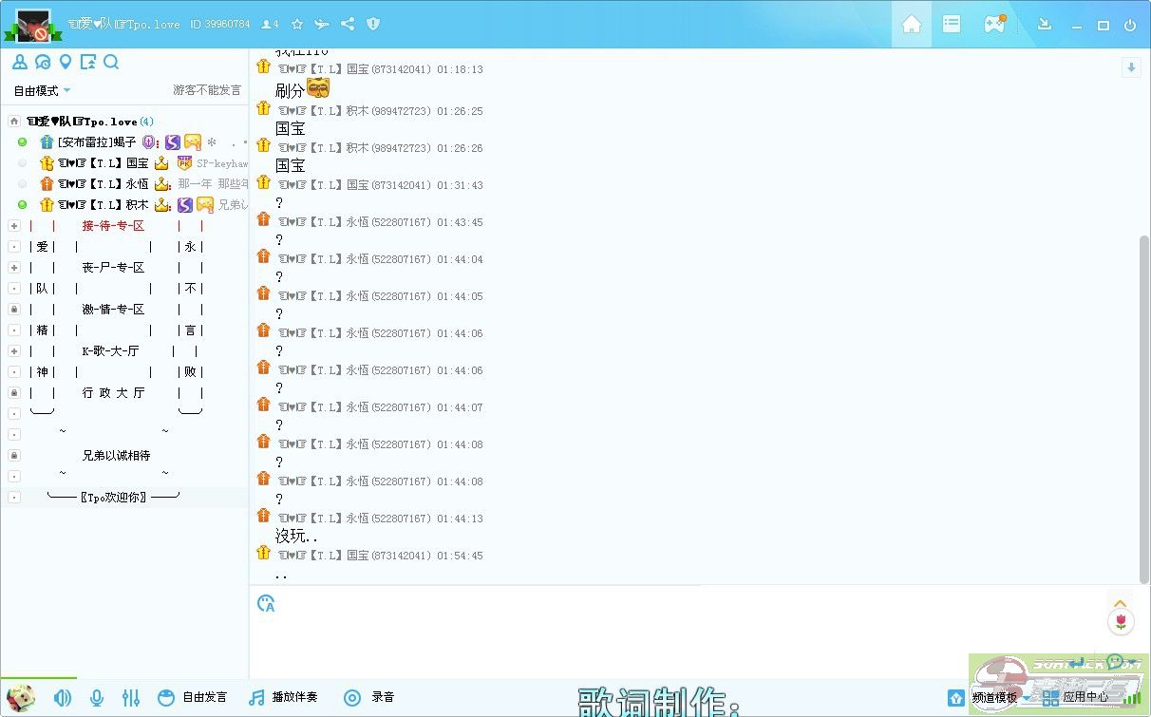The height and width of the screenshot is (717, 1151).
Task: Click the share icon next to channel ID
Action: (348, 24)
